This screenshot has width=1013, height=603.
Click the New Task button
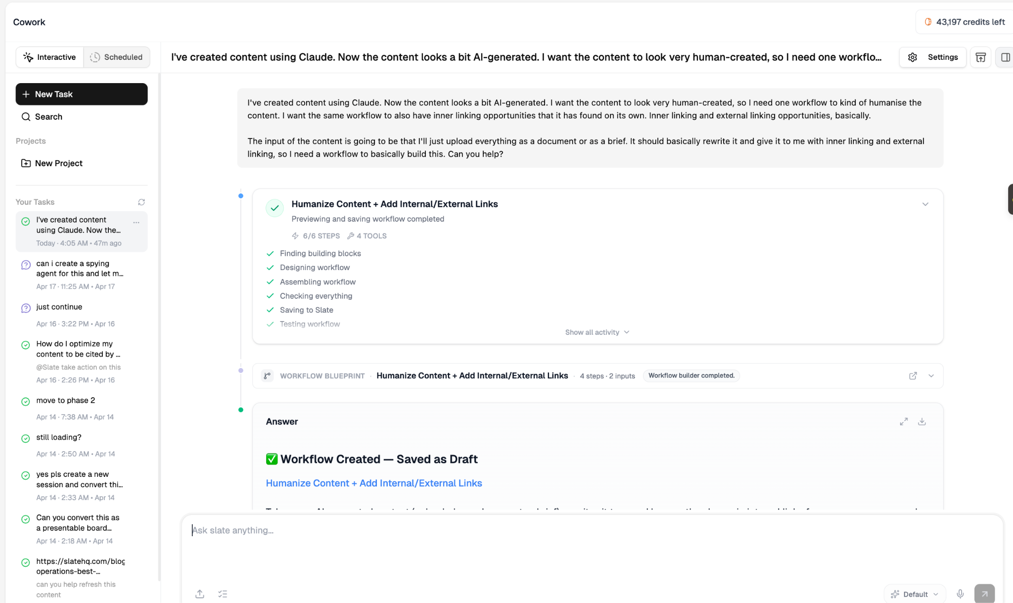[x=82, y=94]
